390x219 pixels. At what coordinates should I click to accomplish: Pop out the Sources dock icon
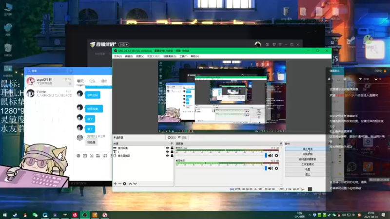pos(172,144)
